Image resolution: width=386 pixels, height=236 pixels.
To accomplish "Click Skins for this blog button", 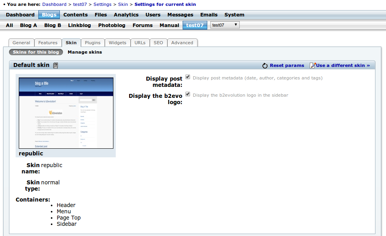I will [36, 52].
